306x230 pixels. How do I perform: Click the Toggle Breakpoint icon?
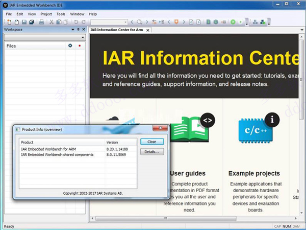[x=223, y=22]
